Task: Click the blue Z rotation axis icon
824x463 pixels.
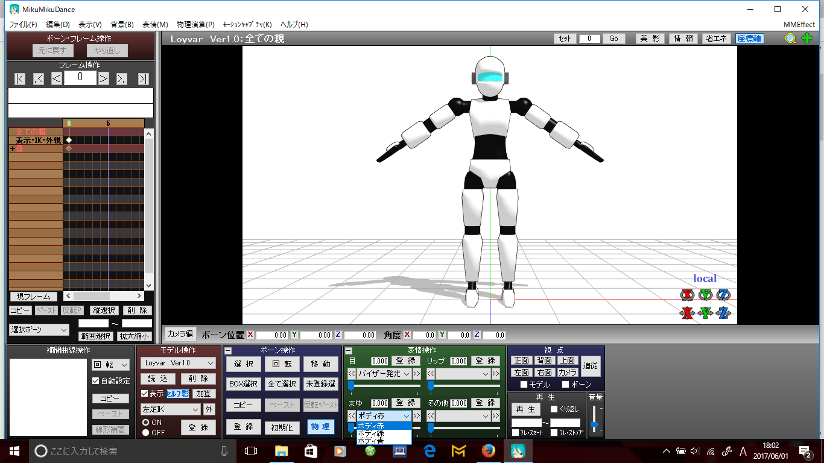Action: pyautogui.click(x=723, y=295)
